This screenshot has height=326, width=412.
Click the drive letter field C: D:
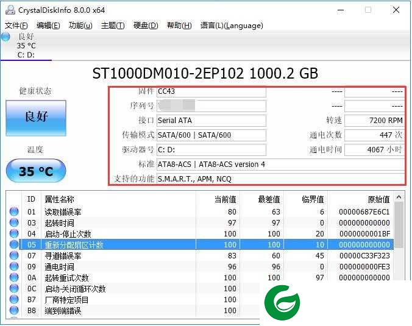(211, 150)
